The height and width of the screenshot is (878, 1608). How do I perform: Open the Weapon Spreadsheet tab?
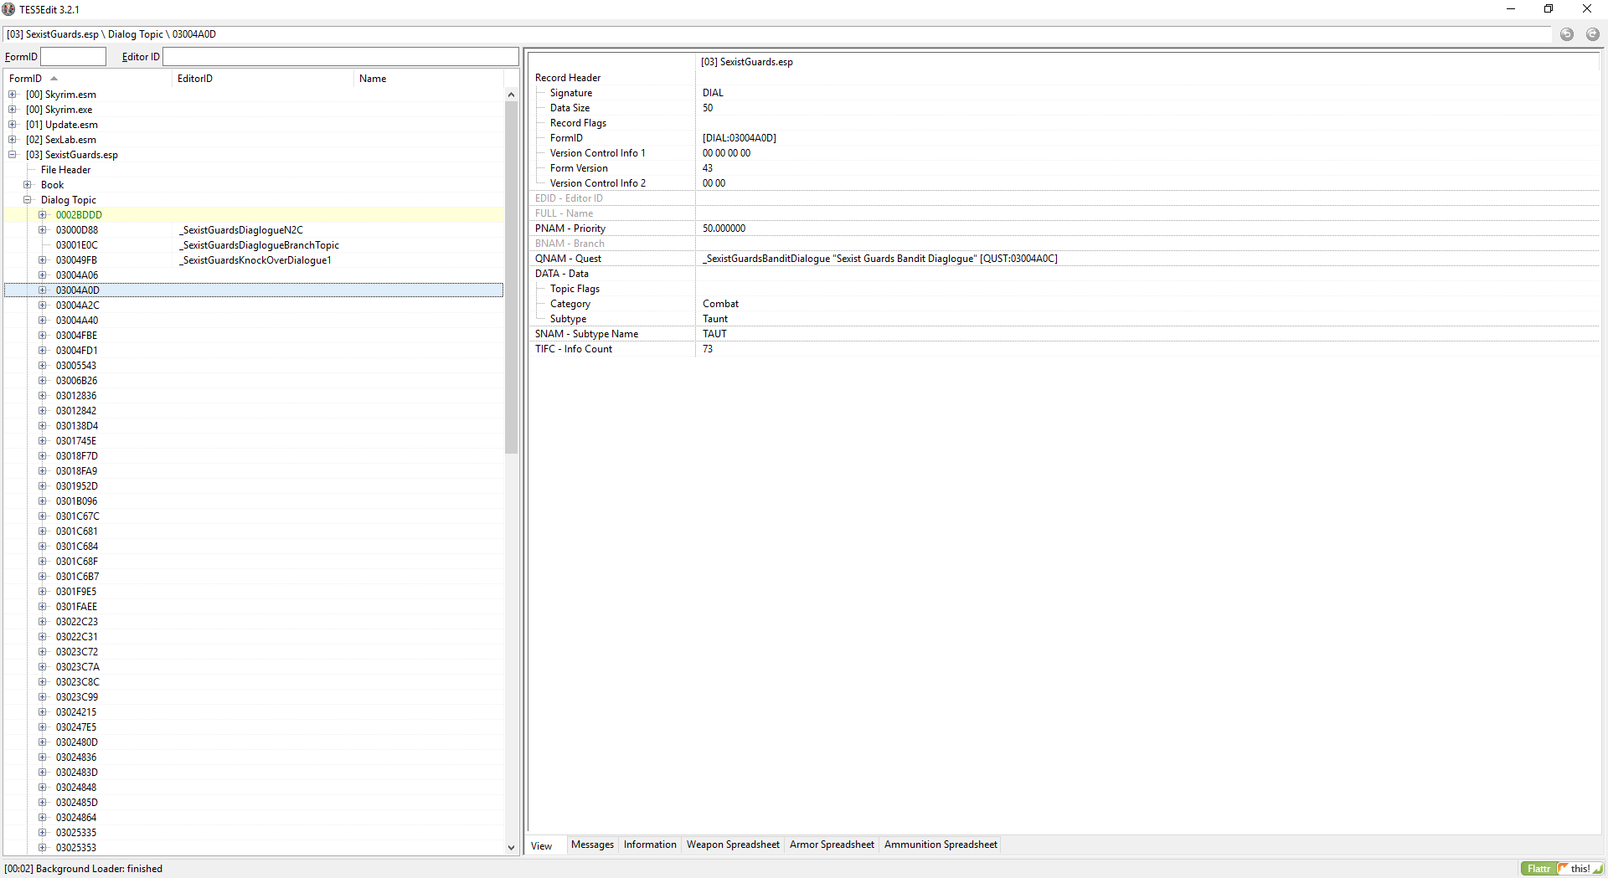point(733,845)
